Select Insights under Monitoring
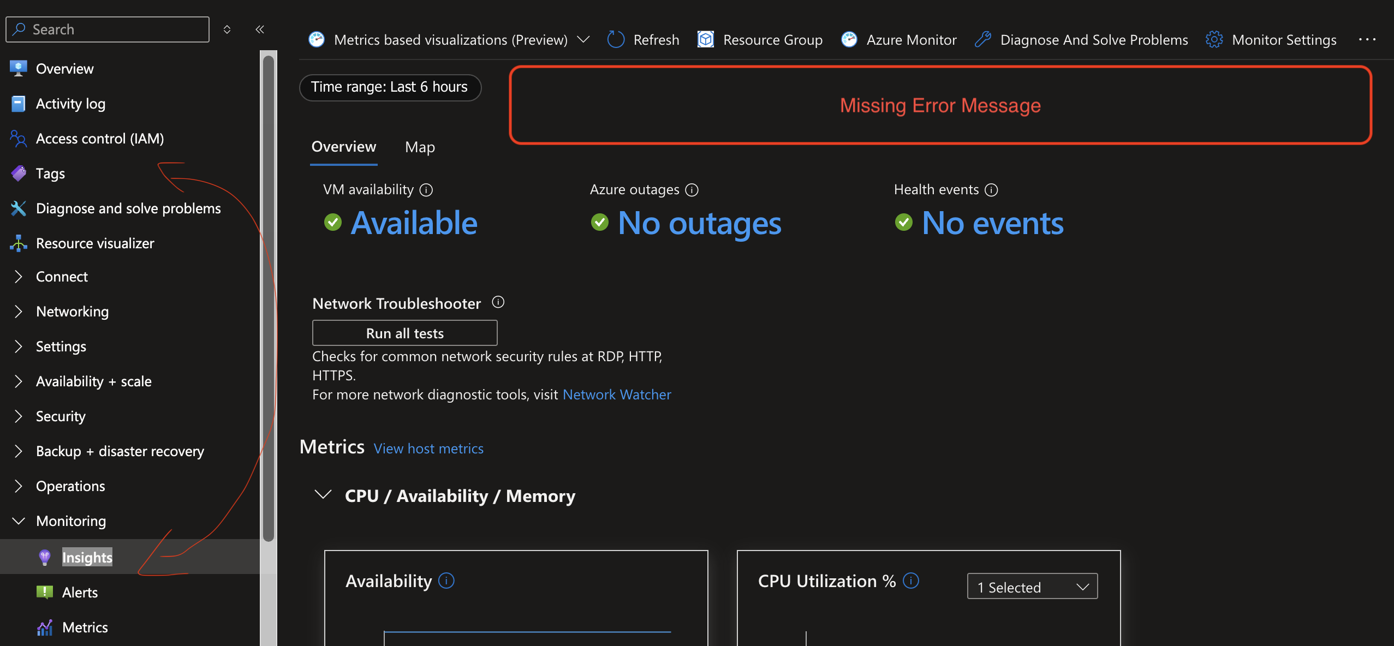The height and width of the screenshot is (646, 1394). click(87, 557)
